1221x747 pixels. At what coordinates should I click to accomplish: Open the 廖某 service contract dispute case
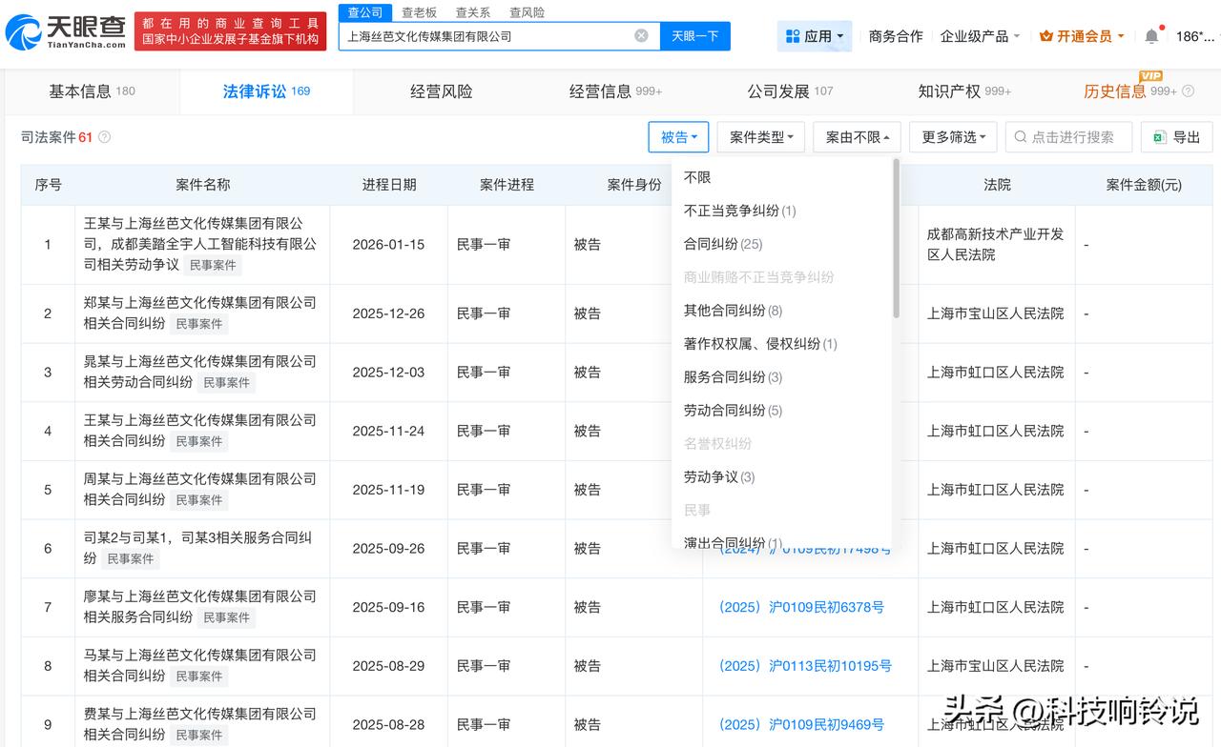click(x=199, y=607)
